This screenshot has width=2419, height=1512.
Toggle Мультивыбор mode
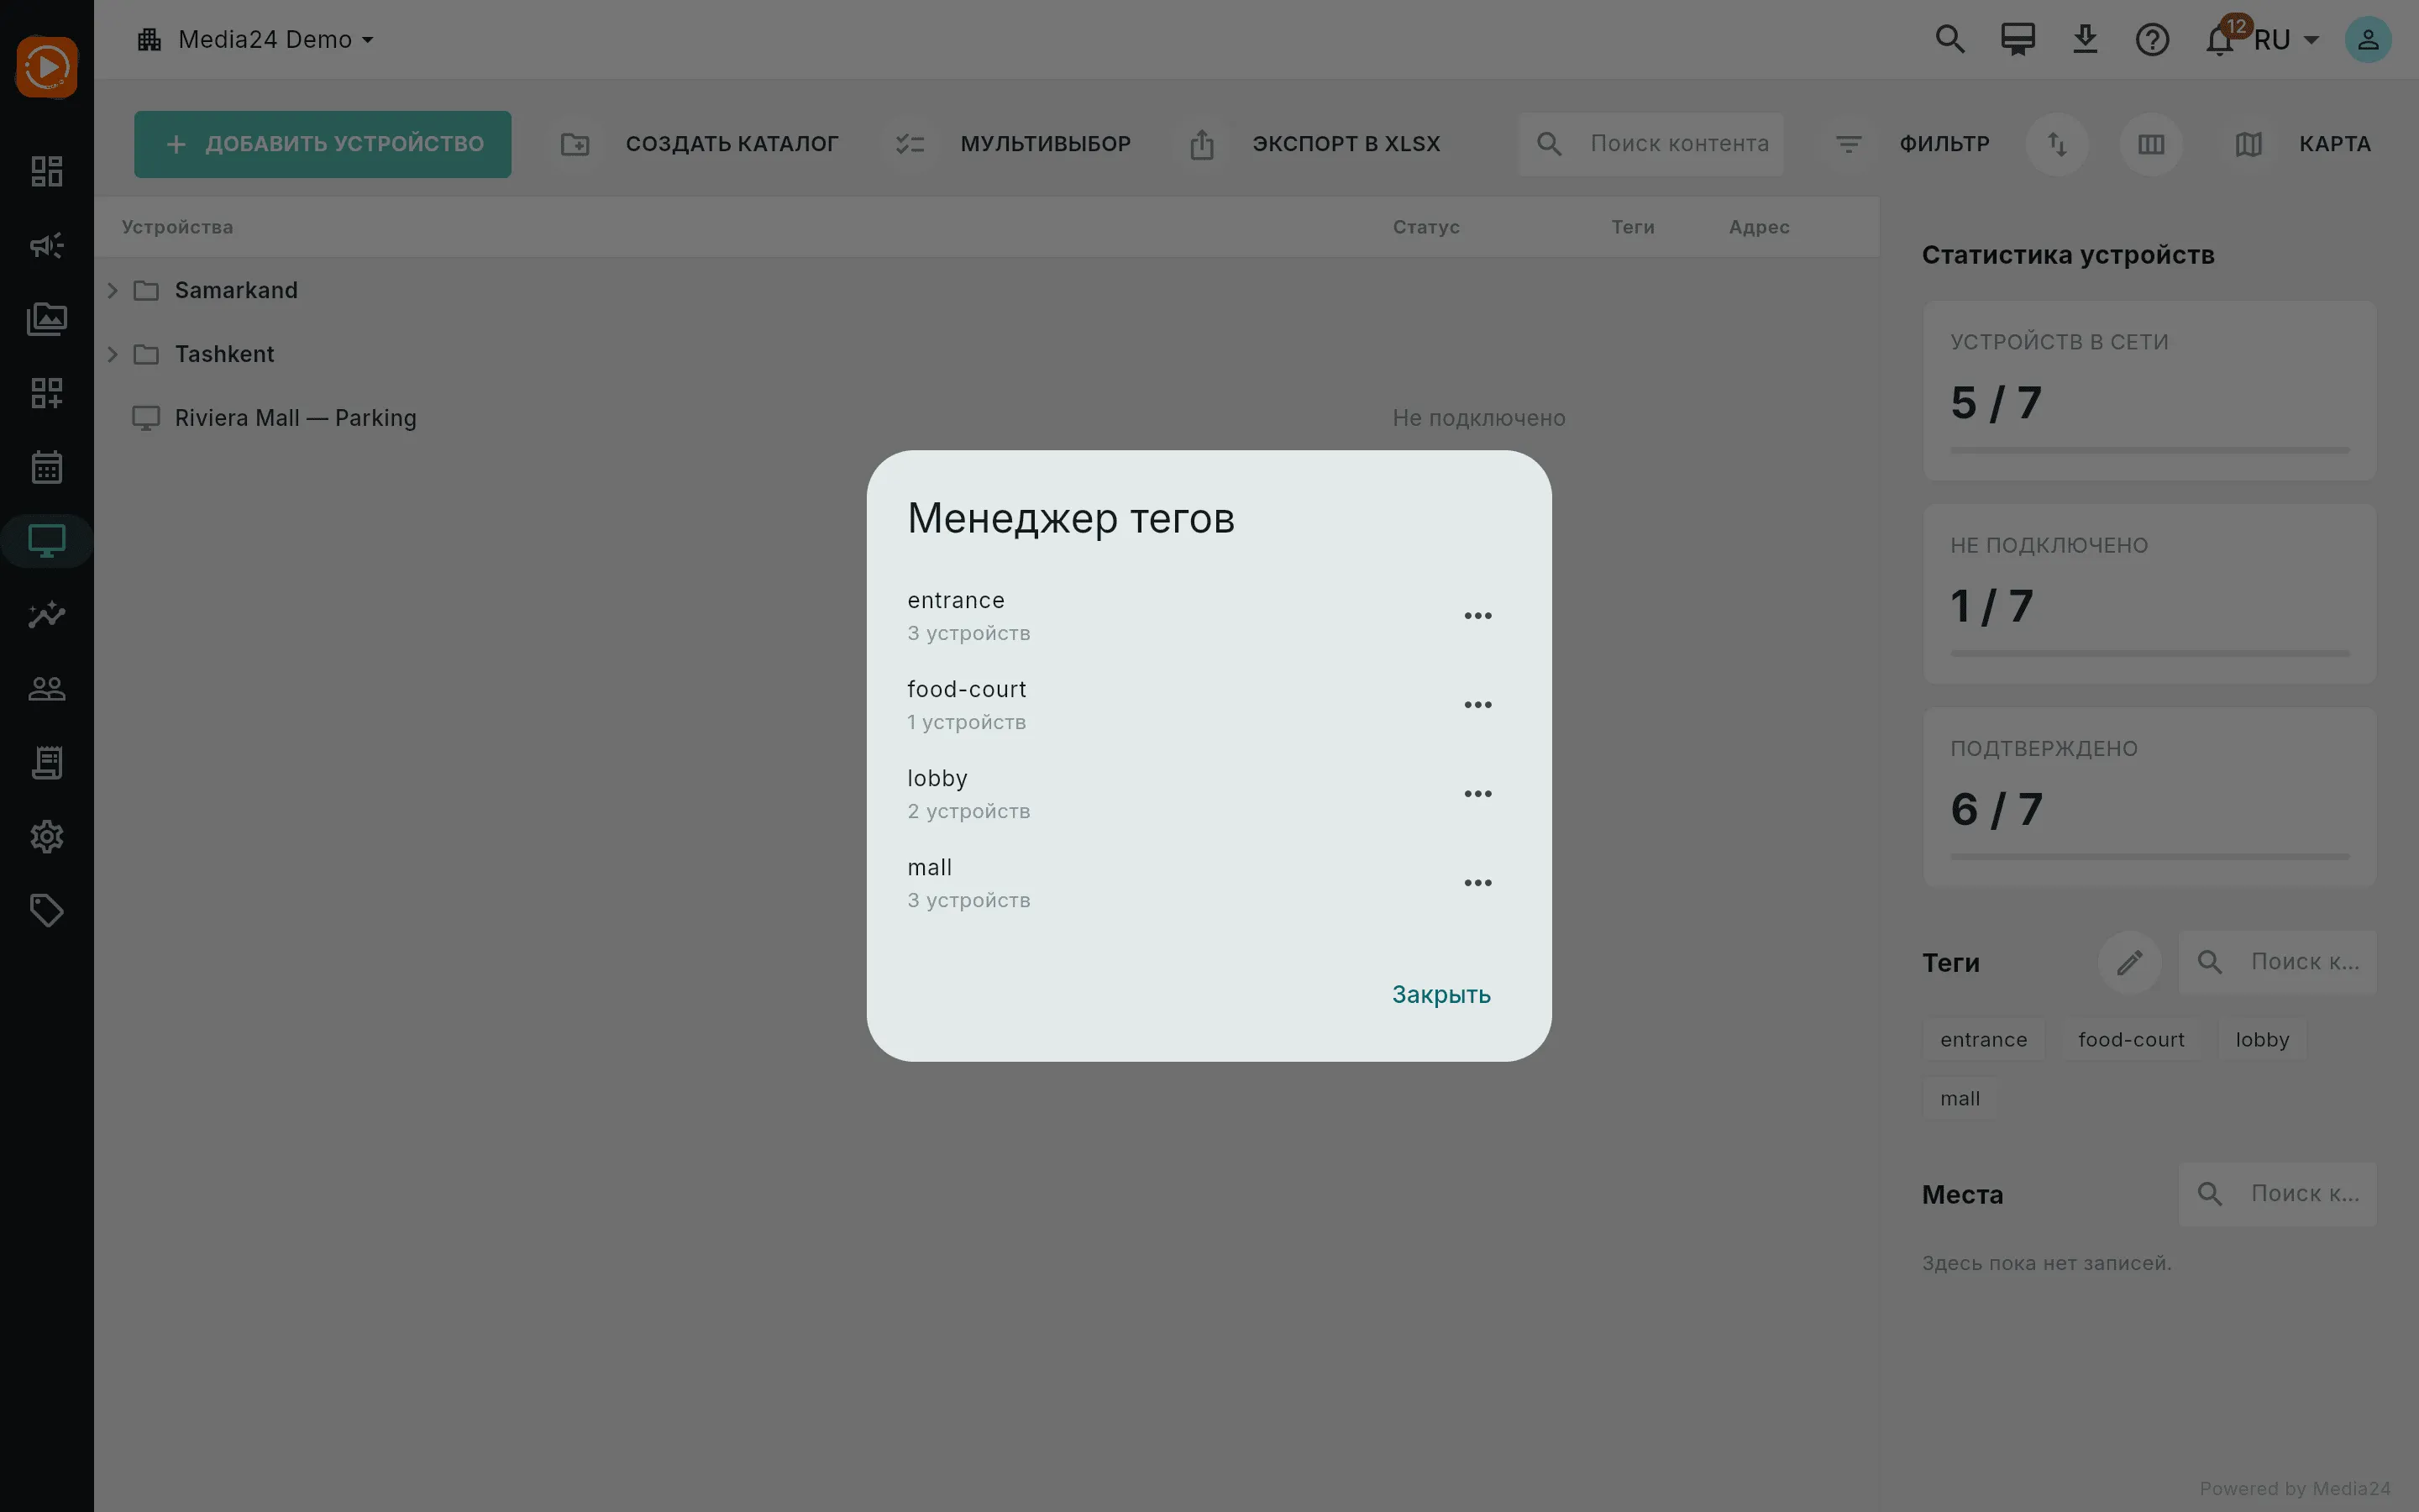click(1010, 144)
